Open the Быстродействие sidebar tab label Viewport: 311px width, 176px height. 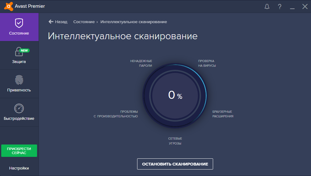pyautogui.click(x=19, y=119)
